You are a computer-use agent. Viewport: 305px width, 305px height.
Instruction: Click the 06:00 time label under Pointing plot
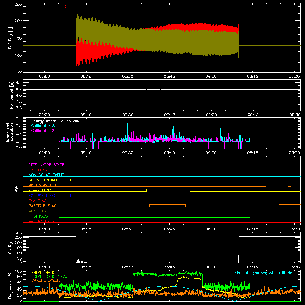pyautogui.click(x=211, y=77)
